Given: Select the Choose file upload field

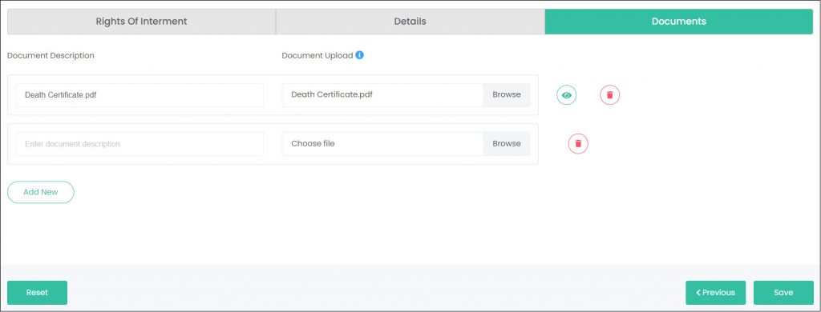Looking at the screenshot, I should [382, 144].
